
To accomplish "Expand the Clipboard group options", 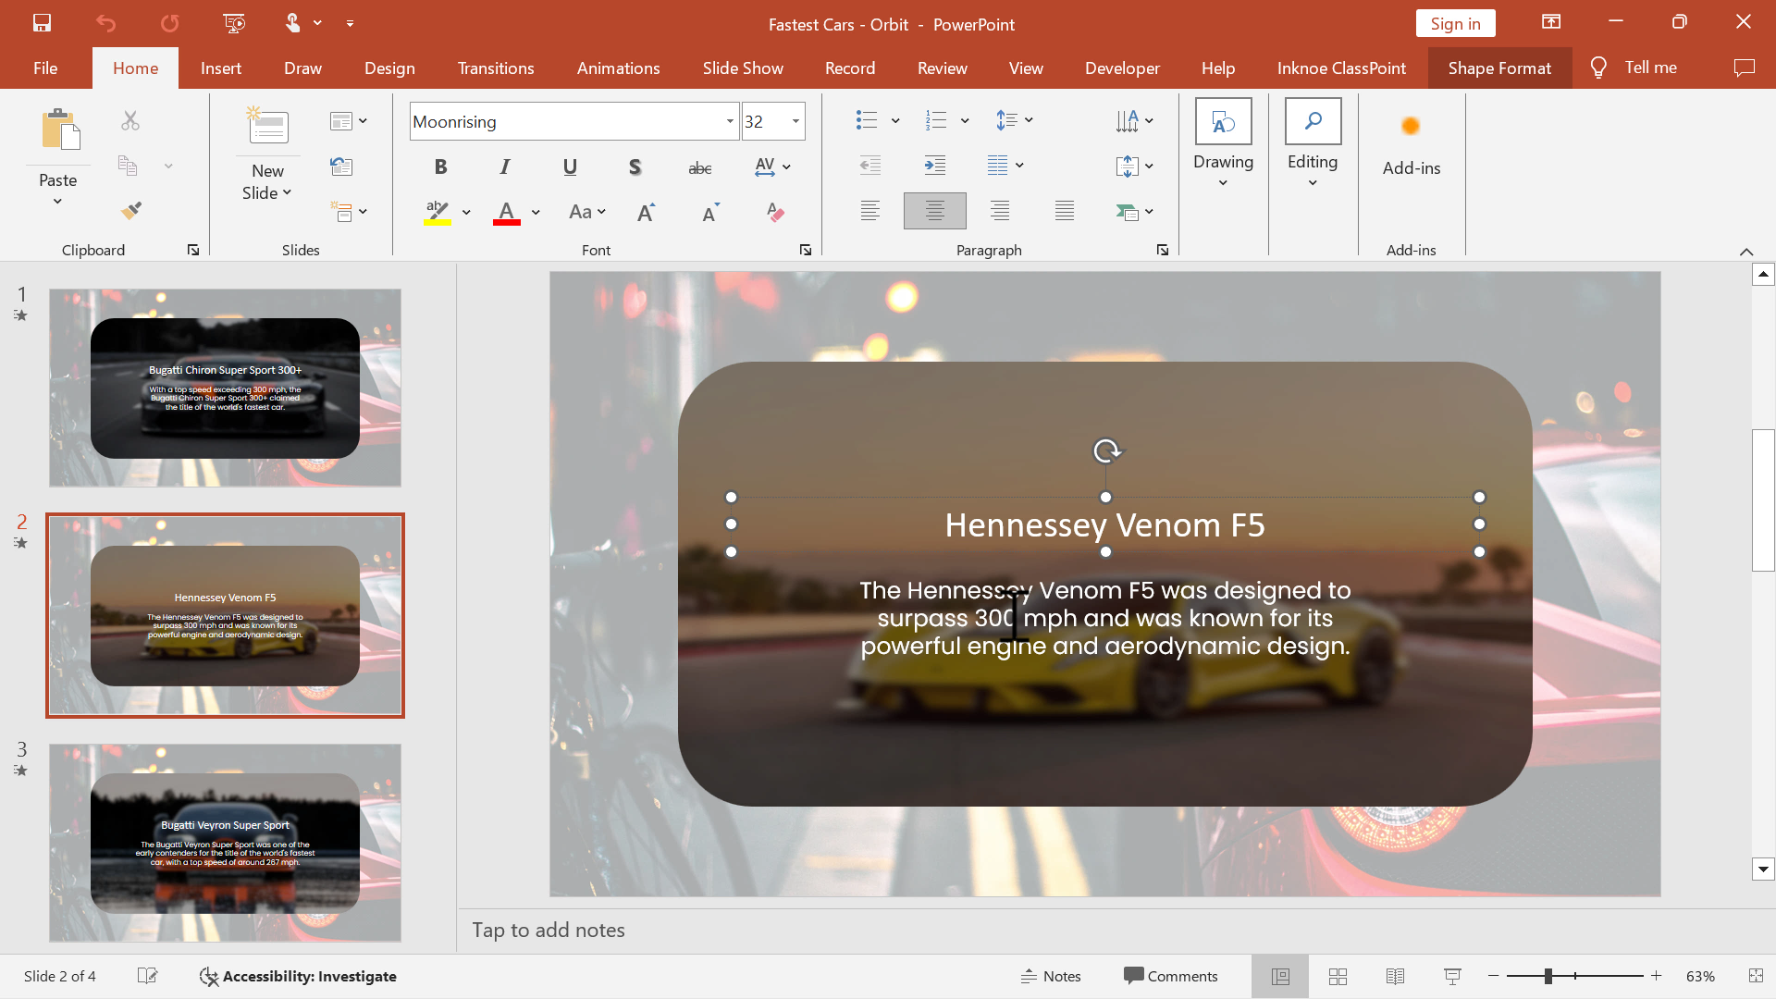I will 191,250.
